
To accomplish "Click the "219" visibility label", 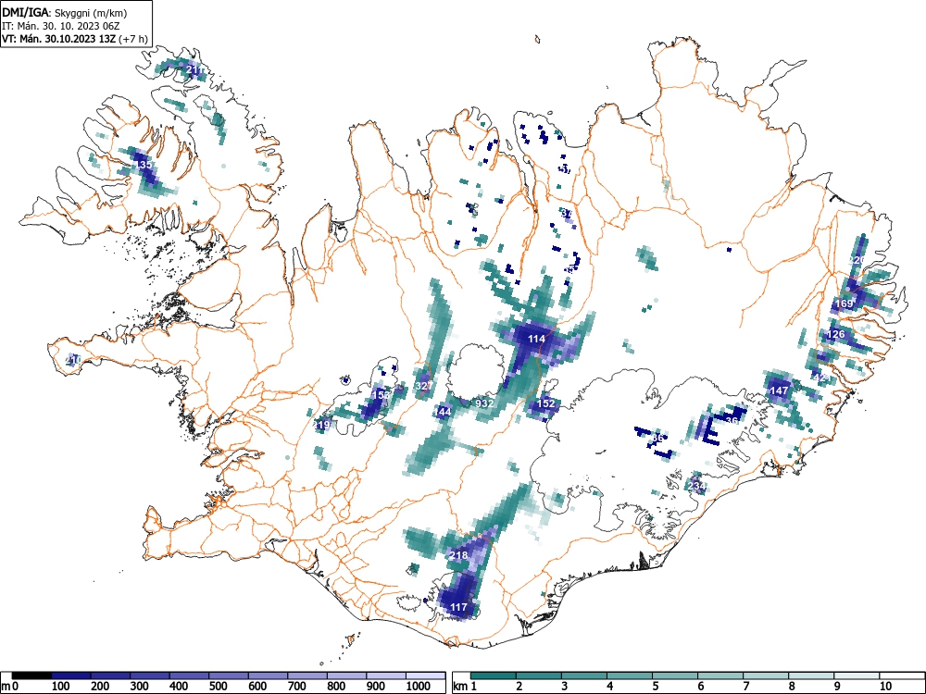I will (322, 425).
